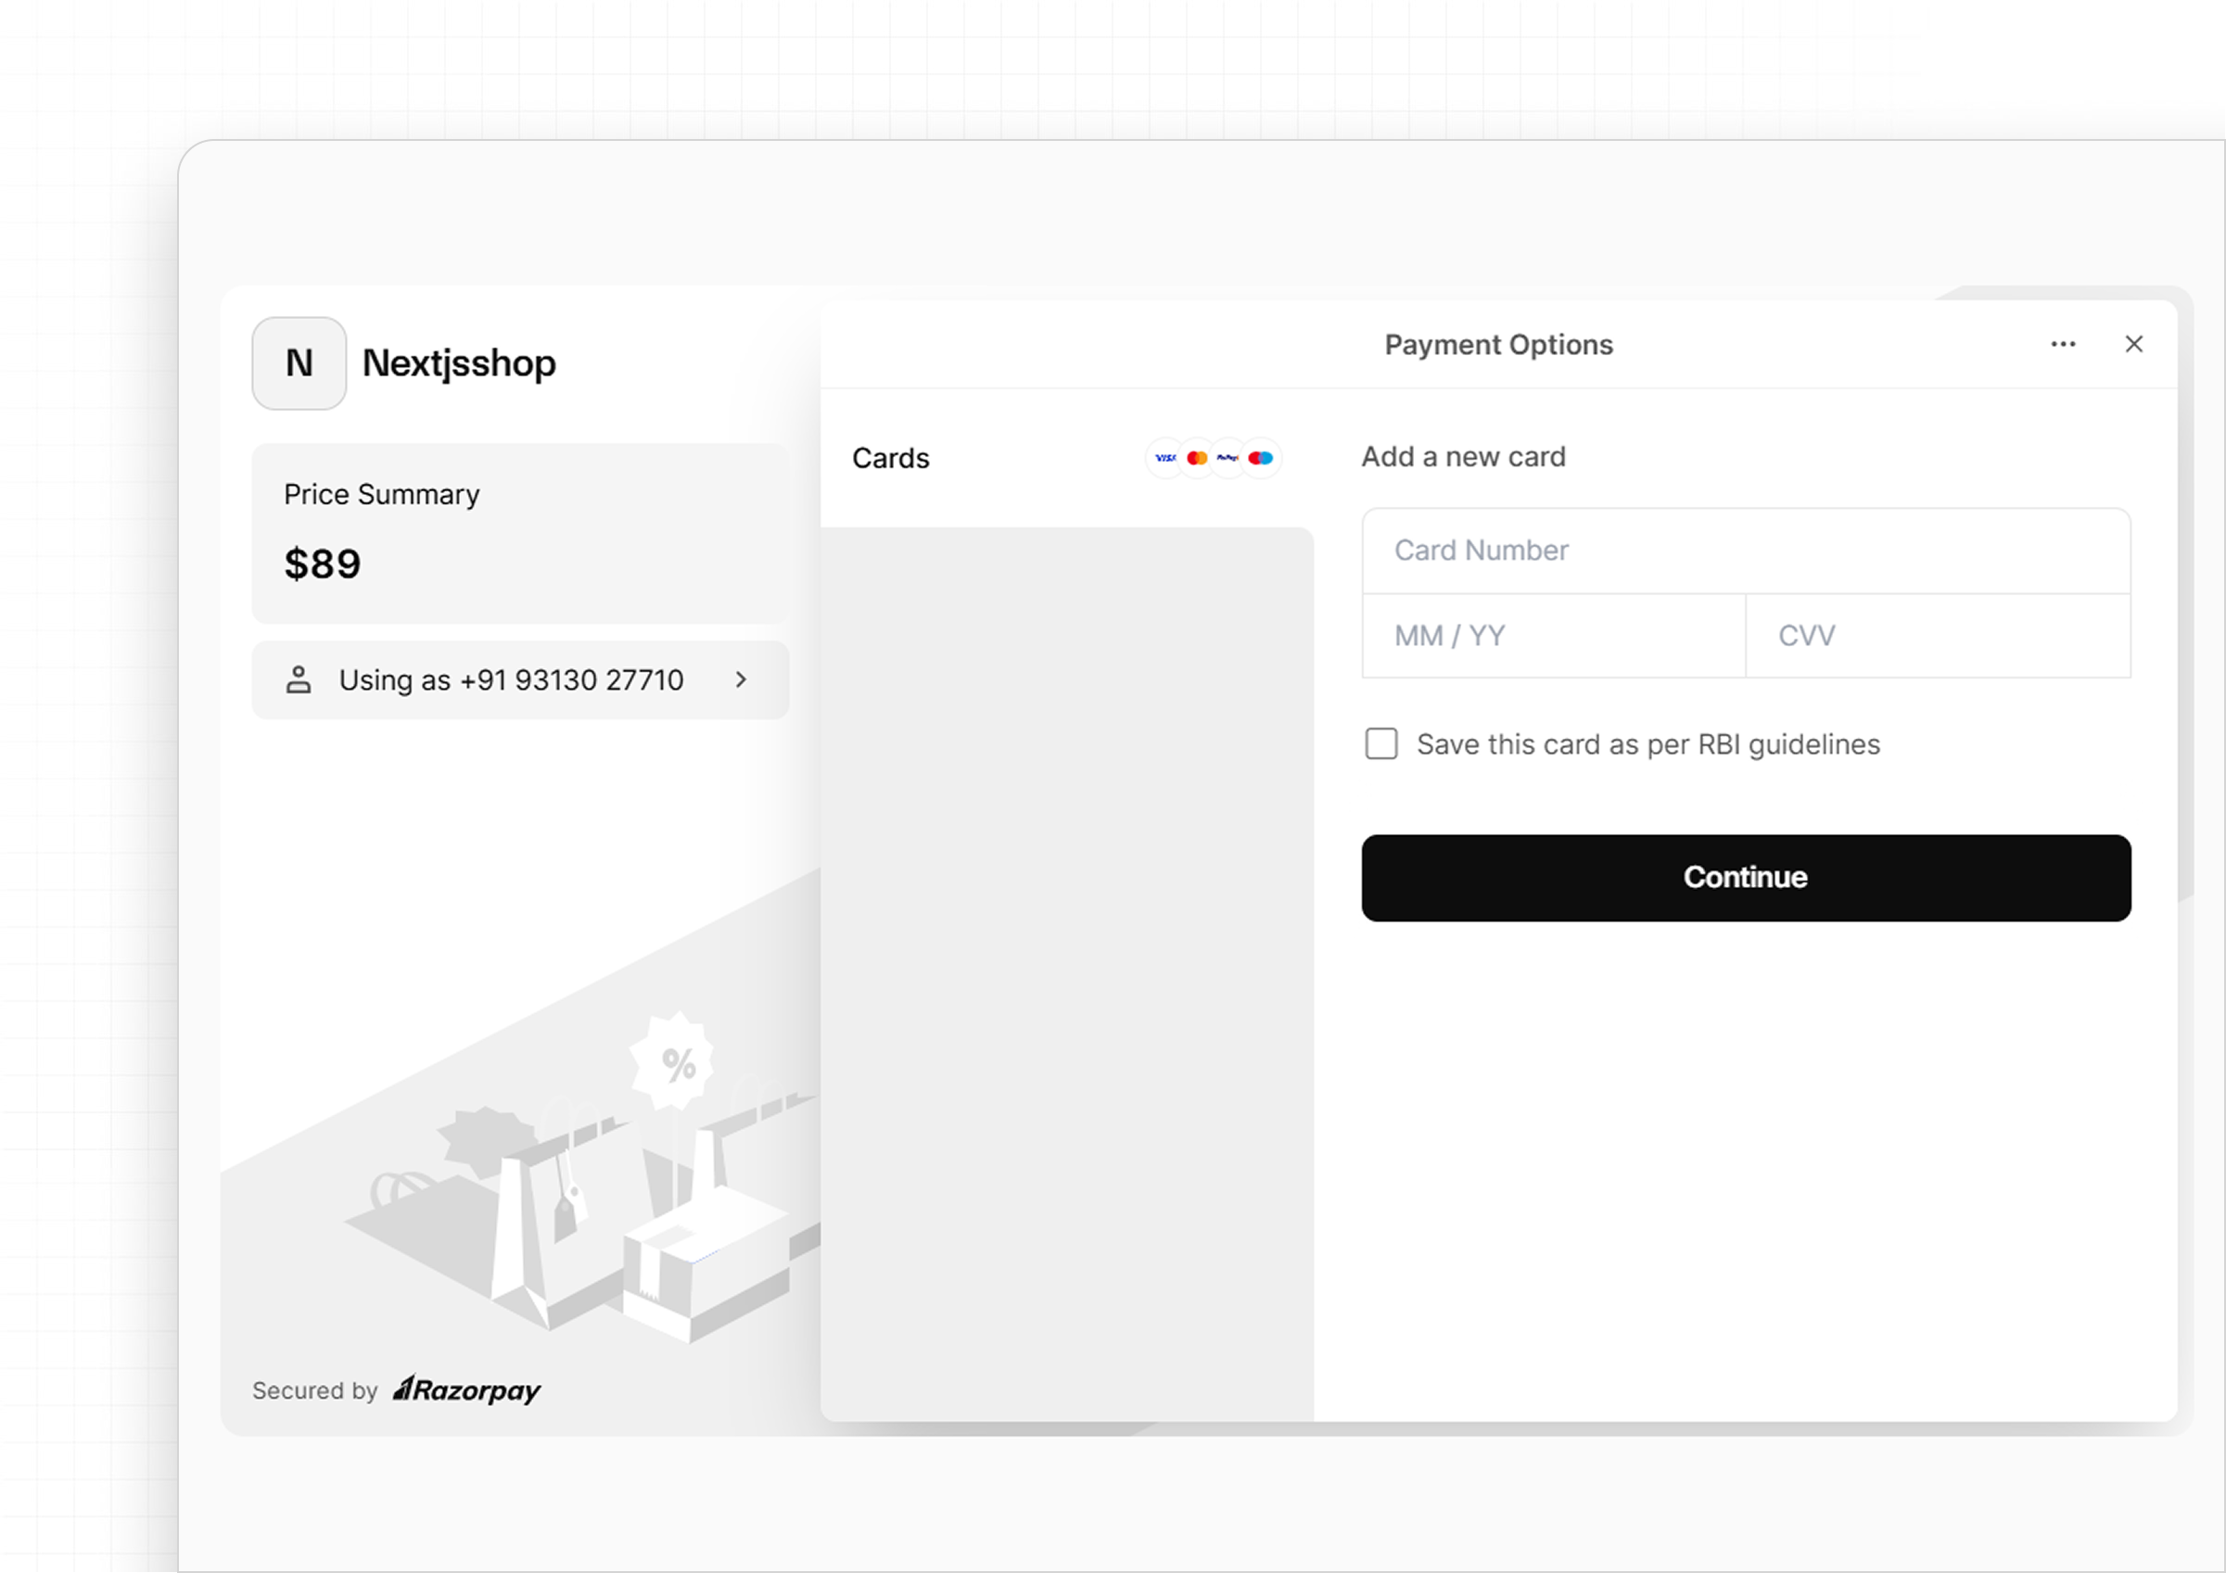
Task: Click the Nextjsshop logo badge
Action: point(299,362)
